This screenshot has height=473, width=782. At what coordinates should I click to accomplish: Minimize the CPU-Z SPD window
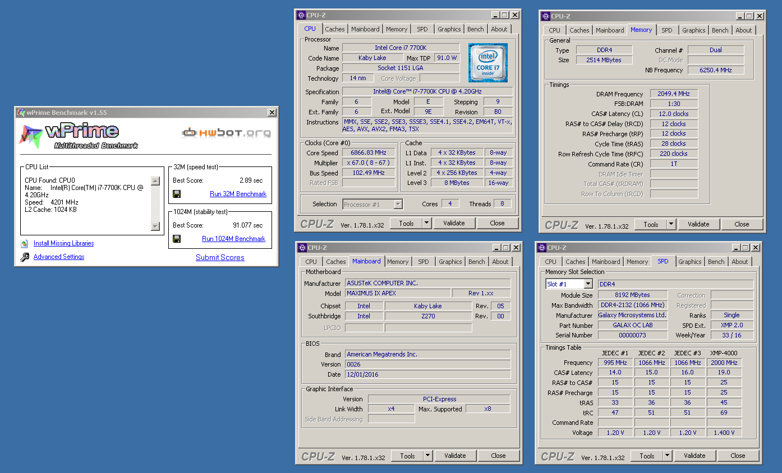coord(735,248)
